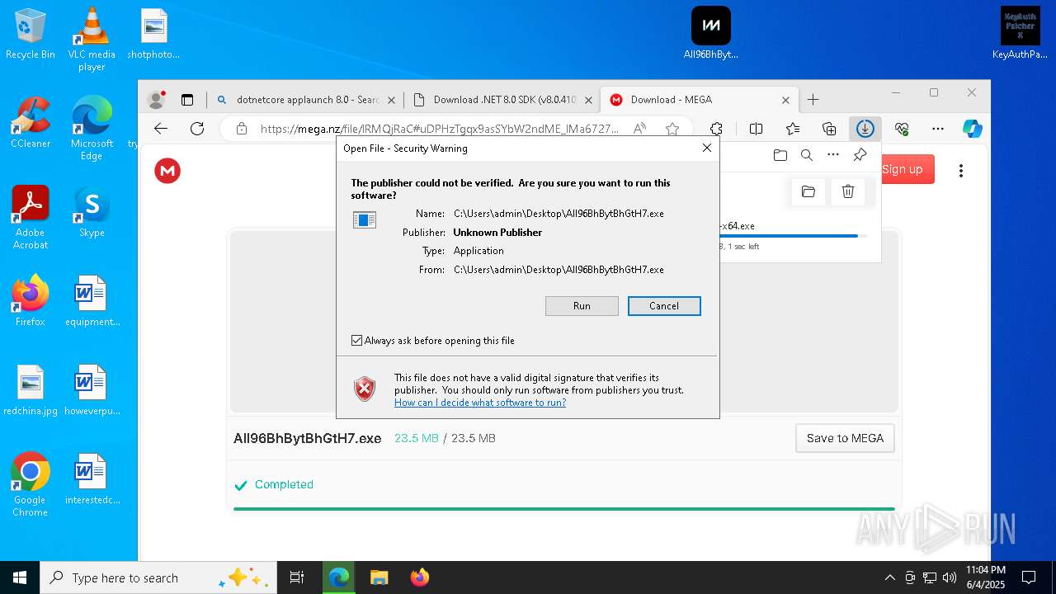Open KeyAuthPa desktop icon
1056x594 pixels.
click(x=1020, y=35)
